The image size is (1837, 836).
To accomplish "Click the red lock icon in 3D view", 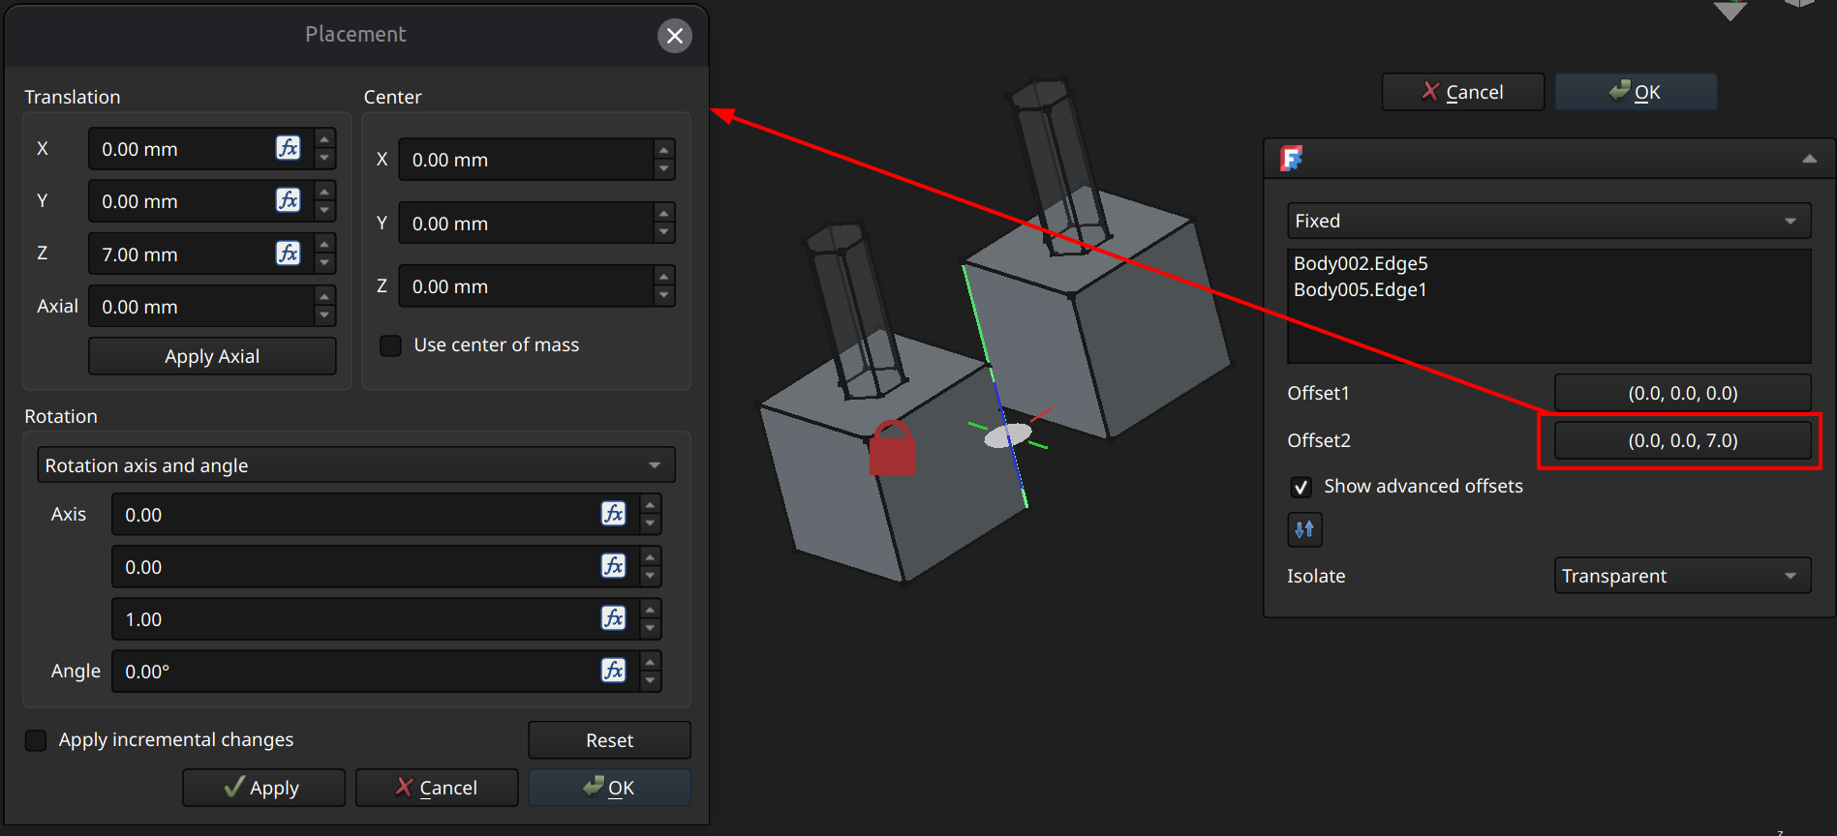I will [892, 449].
